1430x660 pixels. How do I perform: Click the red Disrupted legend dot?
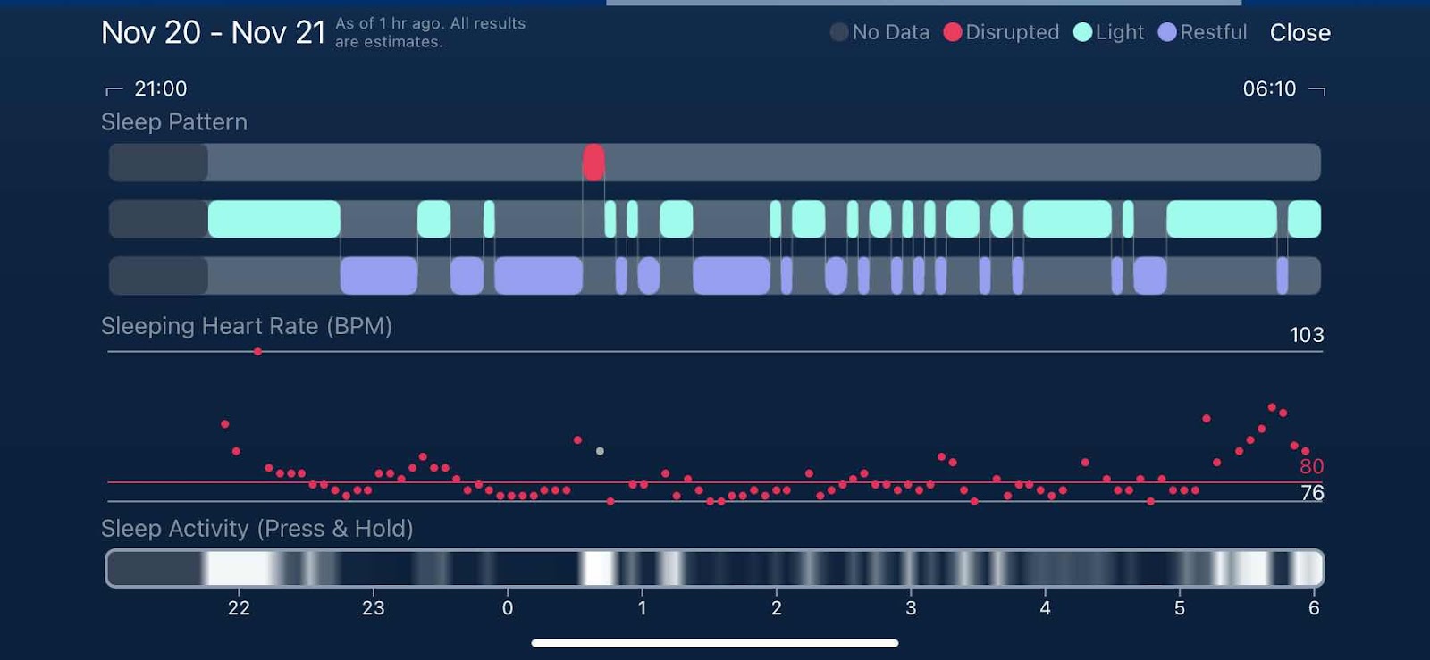[953, 32]
